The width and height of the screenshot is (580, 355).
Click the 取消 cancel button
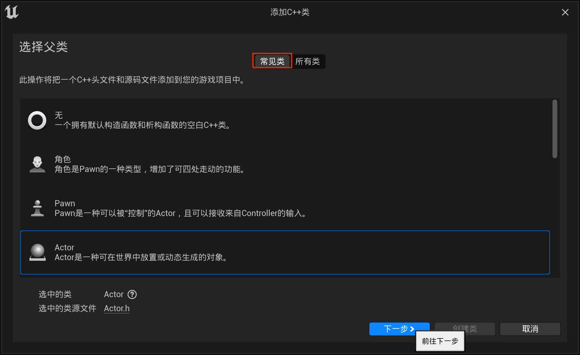[x=530, y=329]
